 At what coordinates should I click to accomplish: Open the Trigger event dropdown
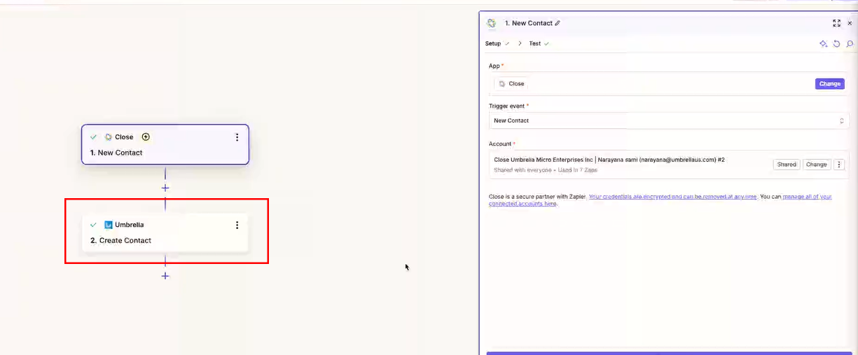coord(669,120)
